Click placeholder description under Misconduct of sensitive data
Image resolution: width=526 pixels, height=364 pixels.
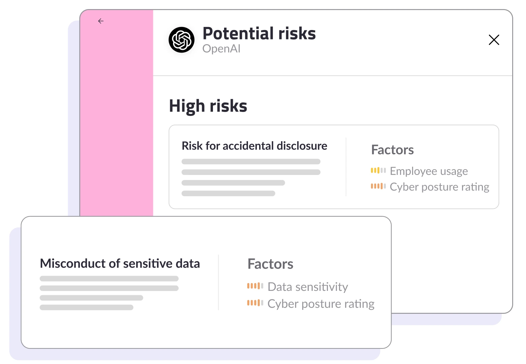pyautogui.click(x=109, y=293)
